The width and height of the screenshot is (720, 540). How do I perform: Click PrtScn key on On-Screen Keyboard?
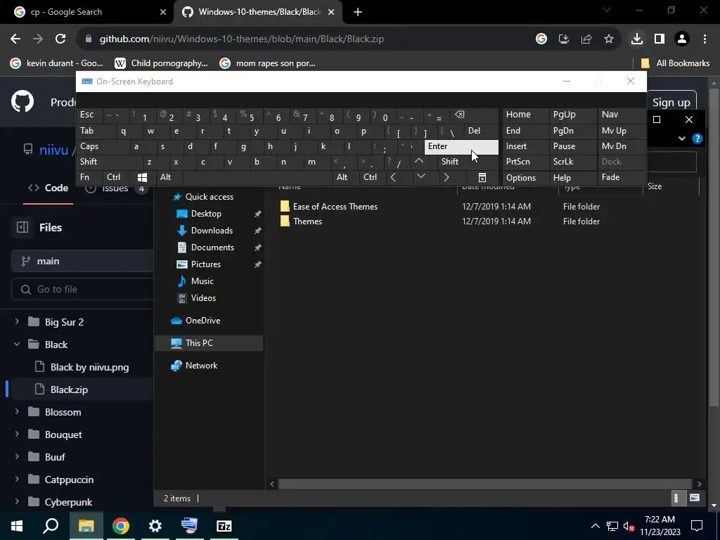click(526, 162)
